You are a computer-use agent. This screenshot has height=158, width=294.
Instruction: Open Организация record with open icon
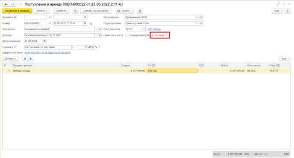pos(200,17)
